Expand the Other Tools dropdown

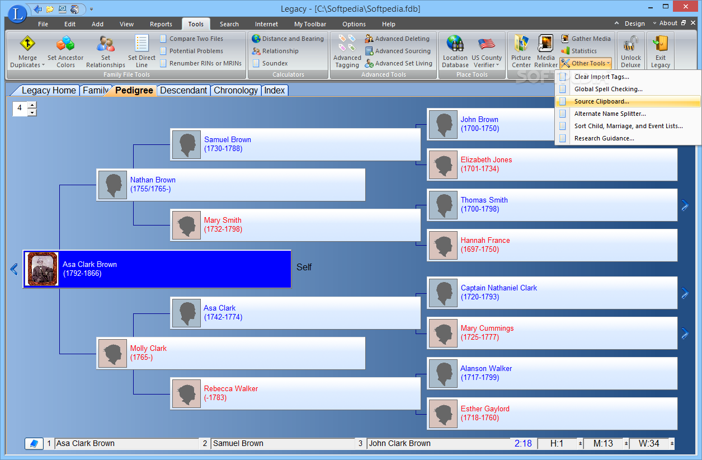click(x=586, y=63)
